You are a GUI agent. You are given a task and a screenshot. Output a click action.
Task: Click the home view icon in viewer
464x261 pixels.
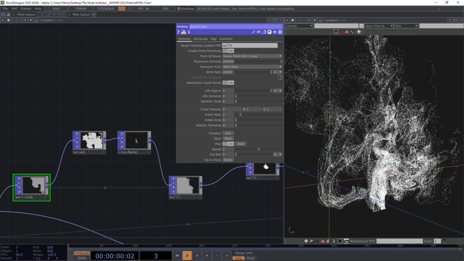point(336,32)
